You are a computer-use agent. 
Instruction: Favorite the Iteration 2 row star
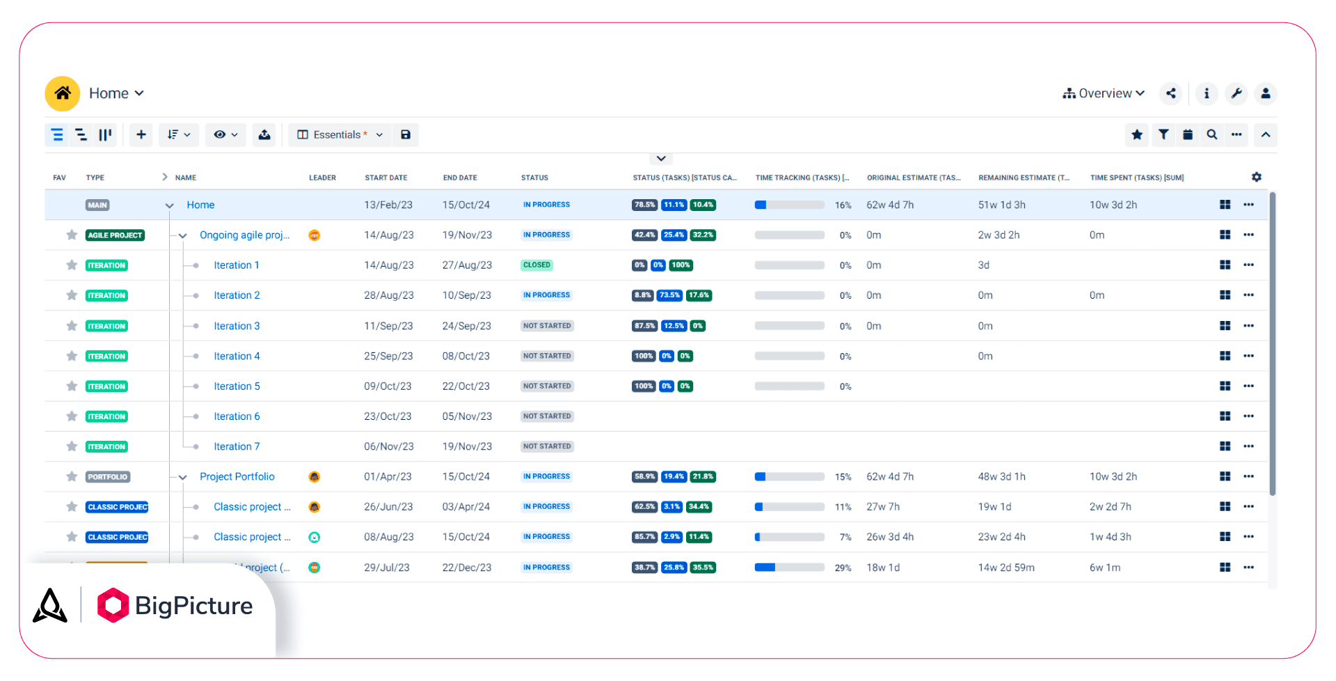coord(72,295)
